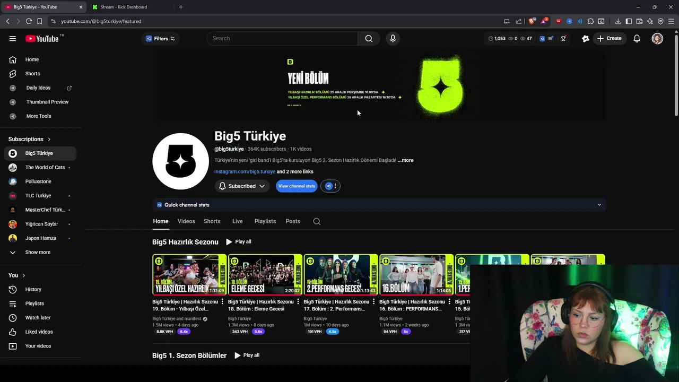Image resolution: width=679 pixels, height=382 pixels.
Task: Open Japon Hamza subscription
Action: [x=40, y=238]
